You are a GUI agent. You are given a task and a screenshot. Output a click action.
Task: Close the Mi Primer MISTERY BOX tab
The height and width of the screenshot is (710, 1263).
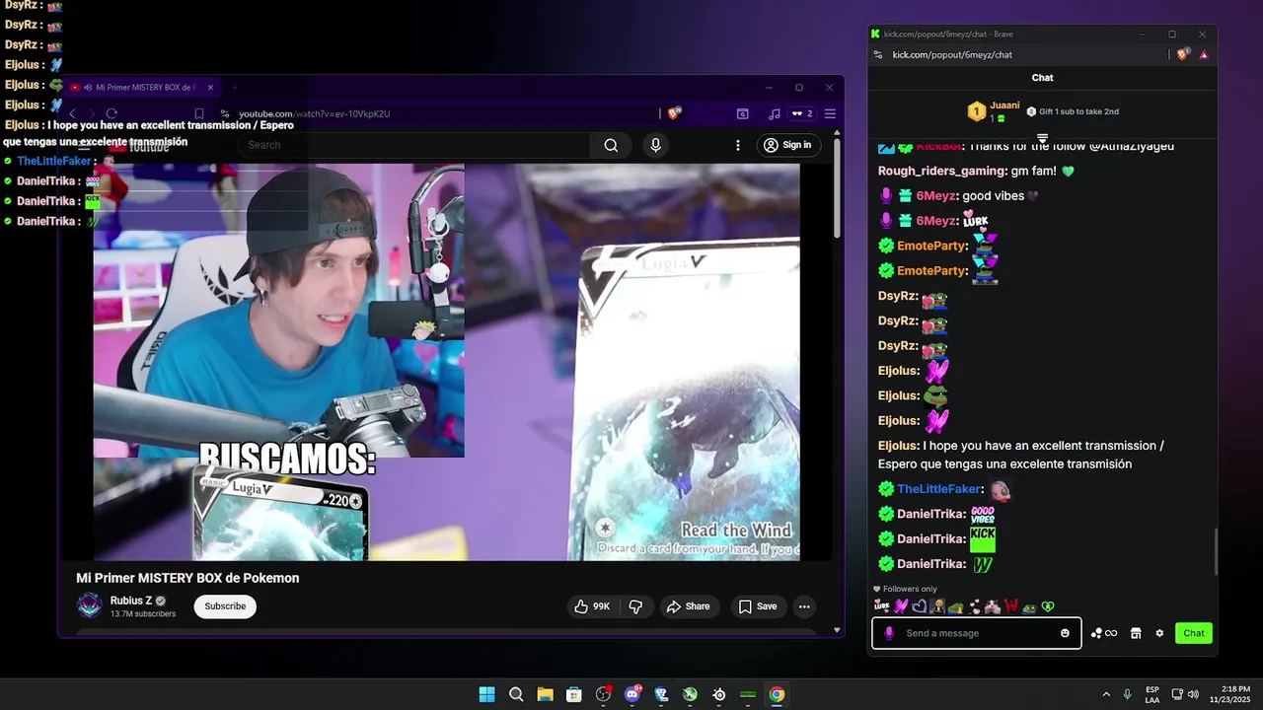tap(210, 87)
